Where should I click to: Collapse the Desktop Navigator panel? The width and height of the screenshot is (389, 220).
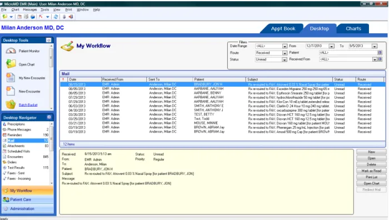pos(49,117)
